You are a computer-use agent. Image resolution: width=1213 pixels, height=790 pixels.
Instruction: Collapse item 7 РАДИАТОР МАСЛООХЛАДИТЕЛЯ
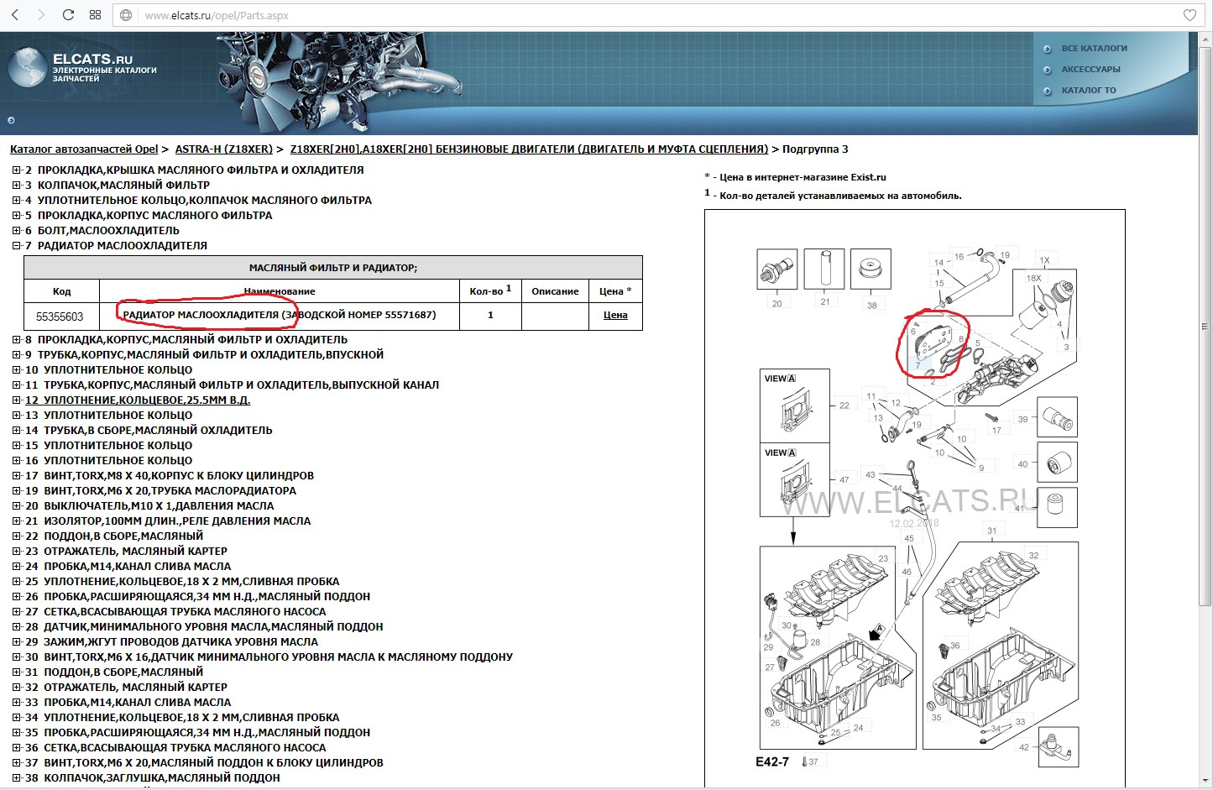point(16,246)
